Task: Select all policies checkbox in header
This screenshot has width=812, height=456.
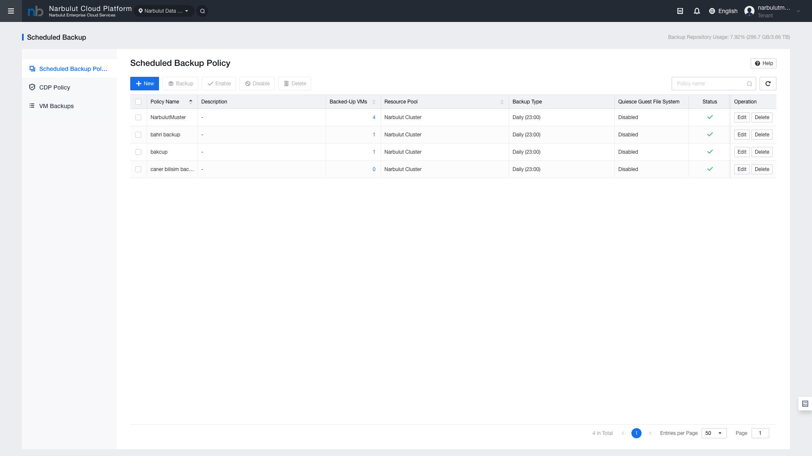Action: coord(138,102)
